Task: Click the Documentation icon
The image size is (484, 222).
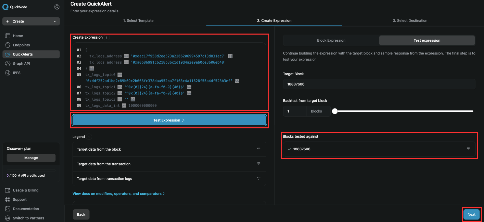Action: click(x=8, y=209)
